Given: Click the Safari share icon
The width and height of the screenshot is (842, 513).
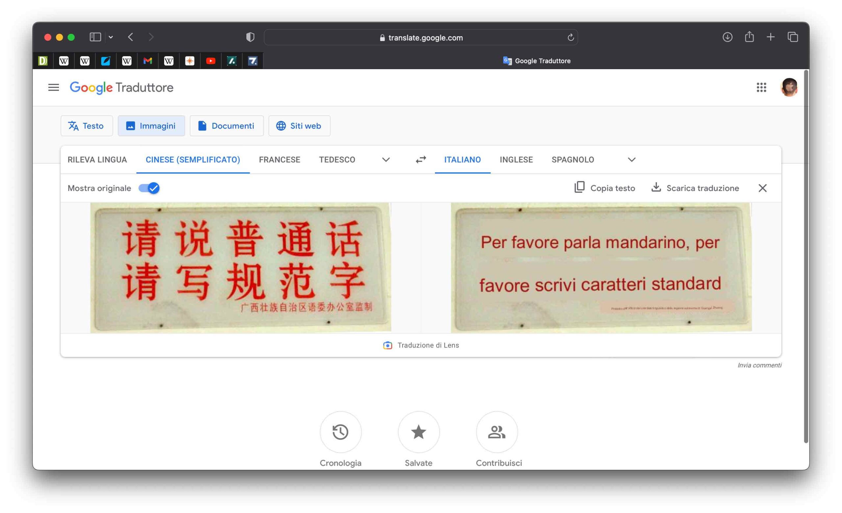Looking at the screenshot, I should (749, 37).
